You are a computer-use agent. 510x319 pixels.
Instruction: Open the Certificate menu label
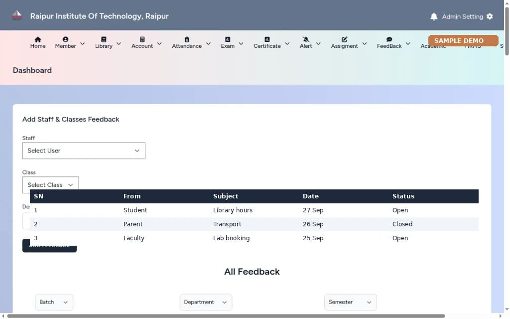tap(267, 46)
